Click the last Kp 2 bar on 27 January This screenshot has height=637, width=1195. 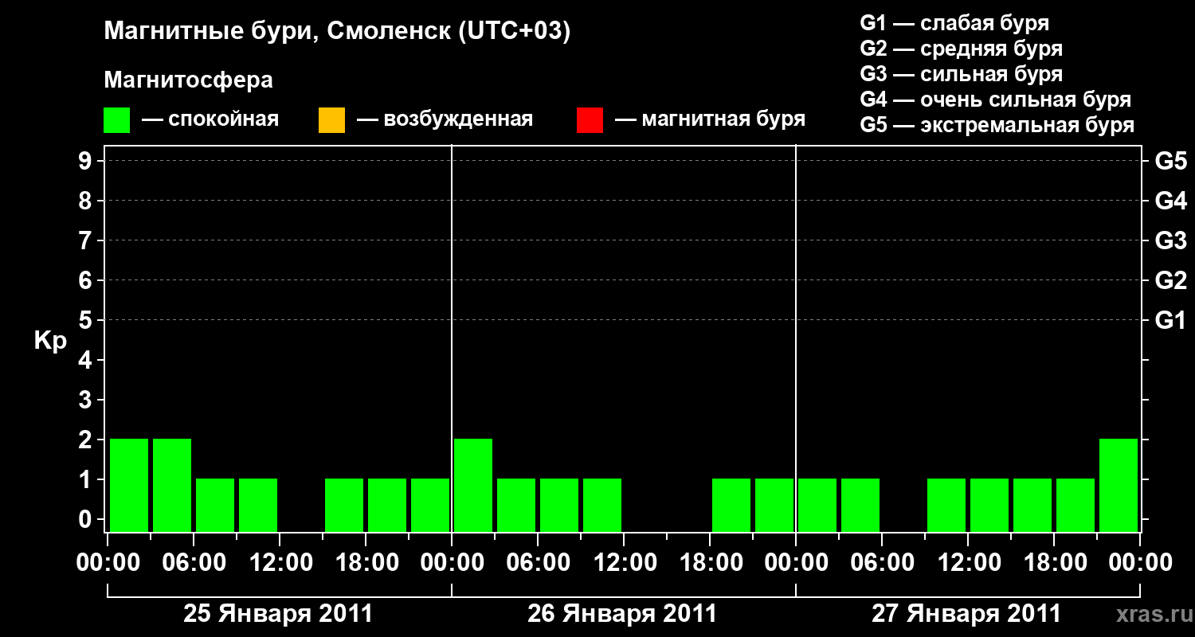point(1119,485)
